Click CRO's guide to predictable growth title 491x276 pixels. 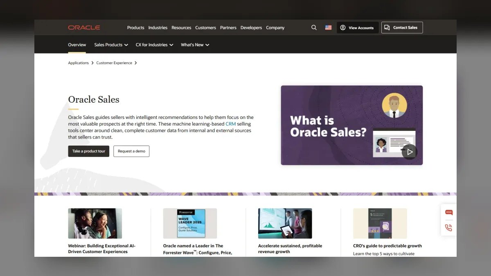(387, 246)
